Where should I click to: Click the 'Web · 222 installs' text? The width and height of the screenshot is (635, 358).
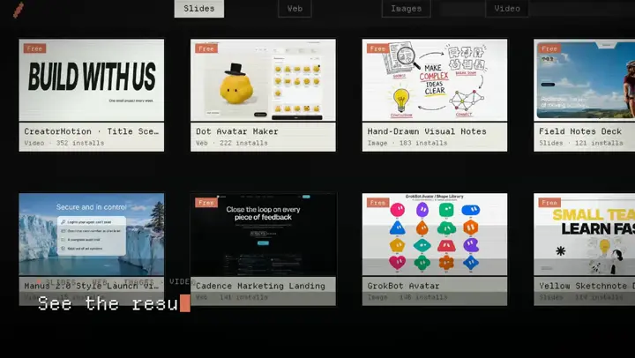click(x=232, y=143)
